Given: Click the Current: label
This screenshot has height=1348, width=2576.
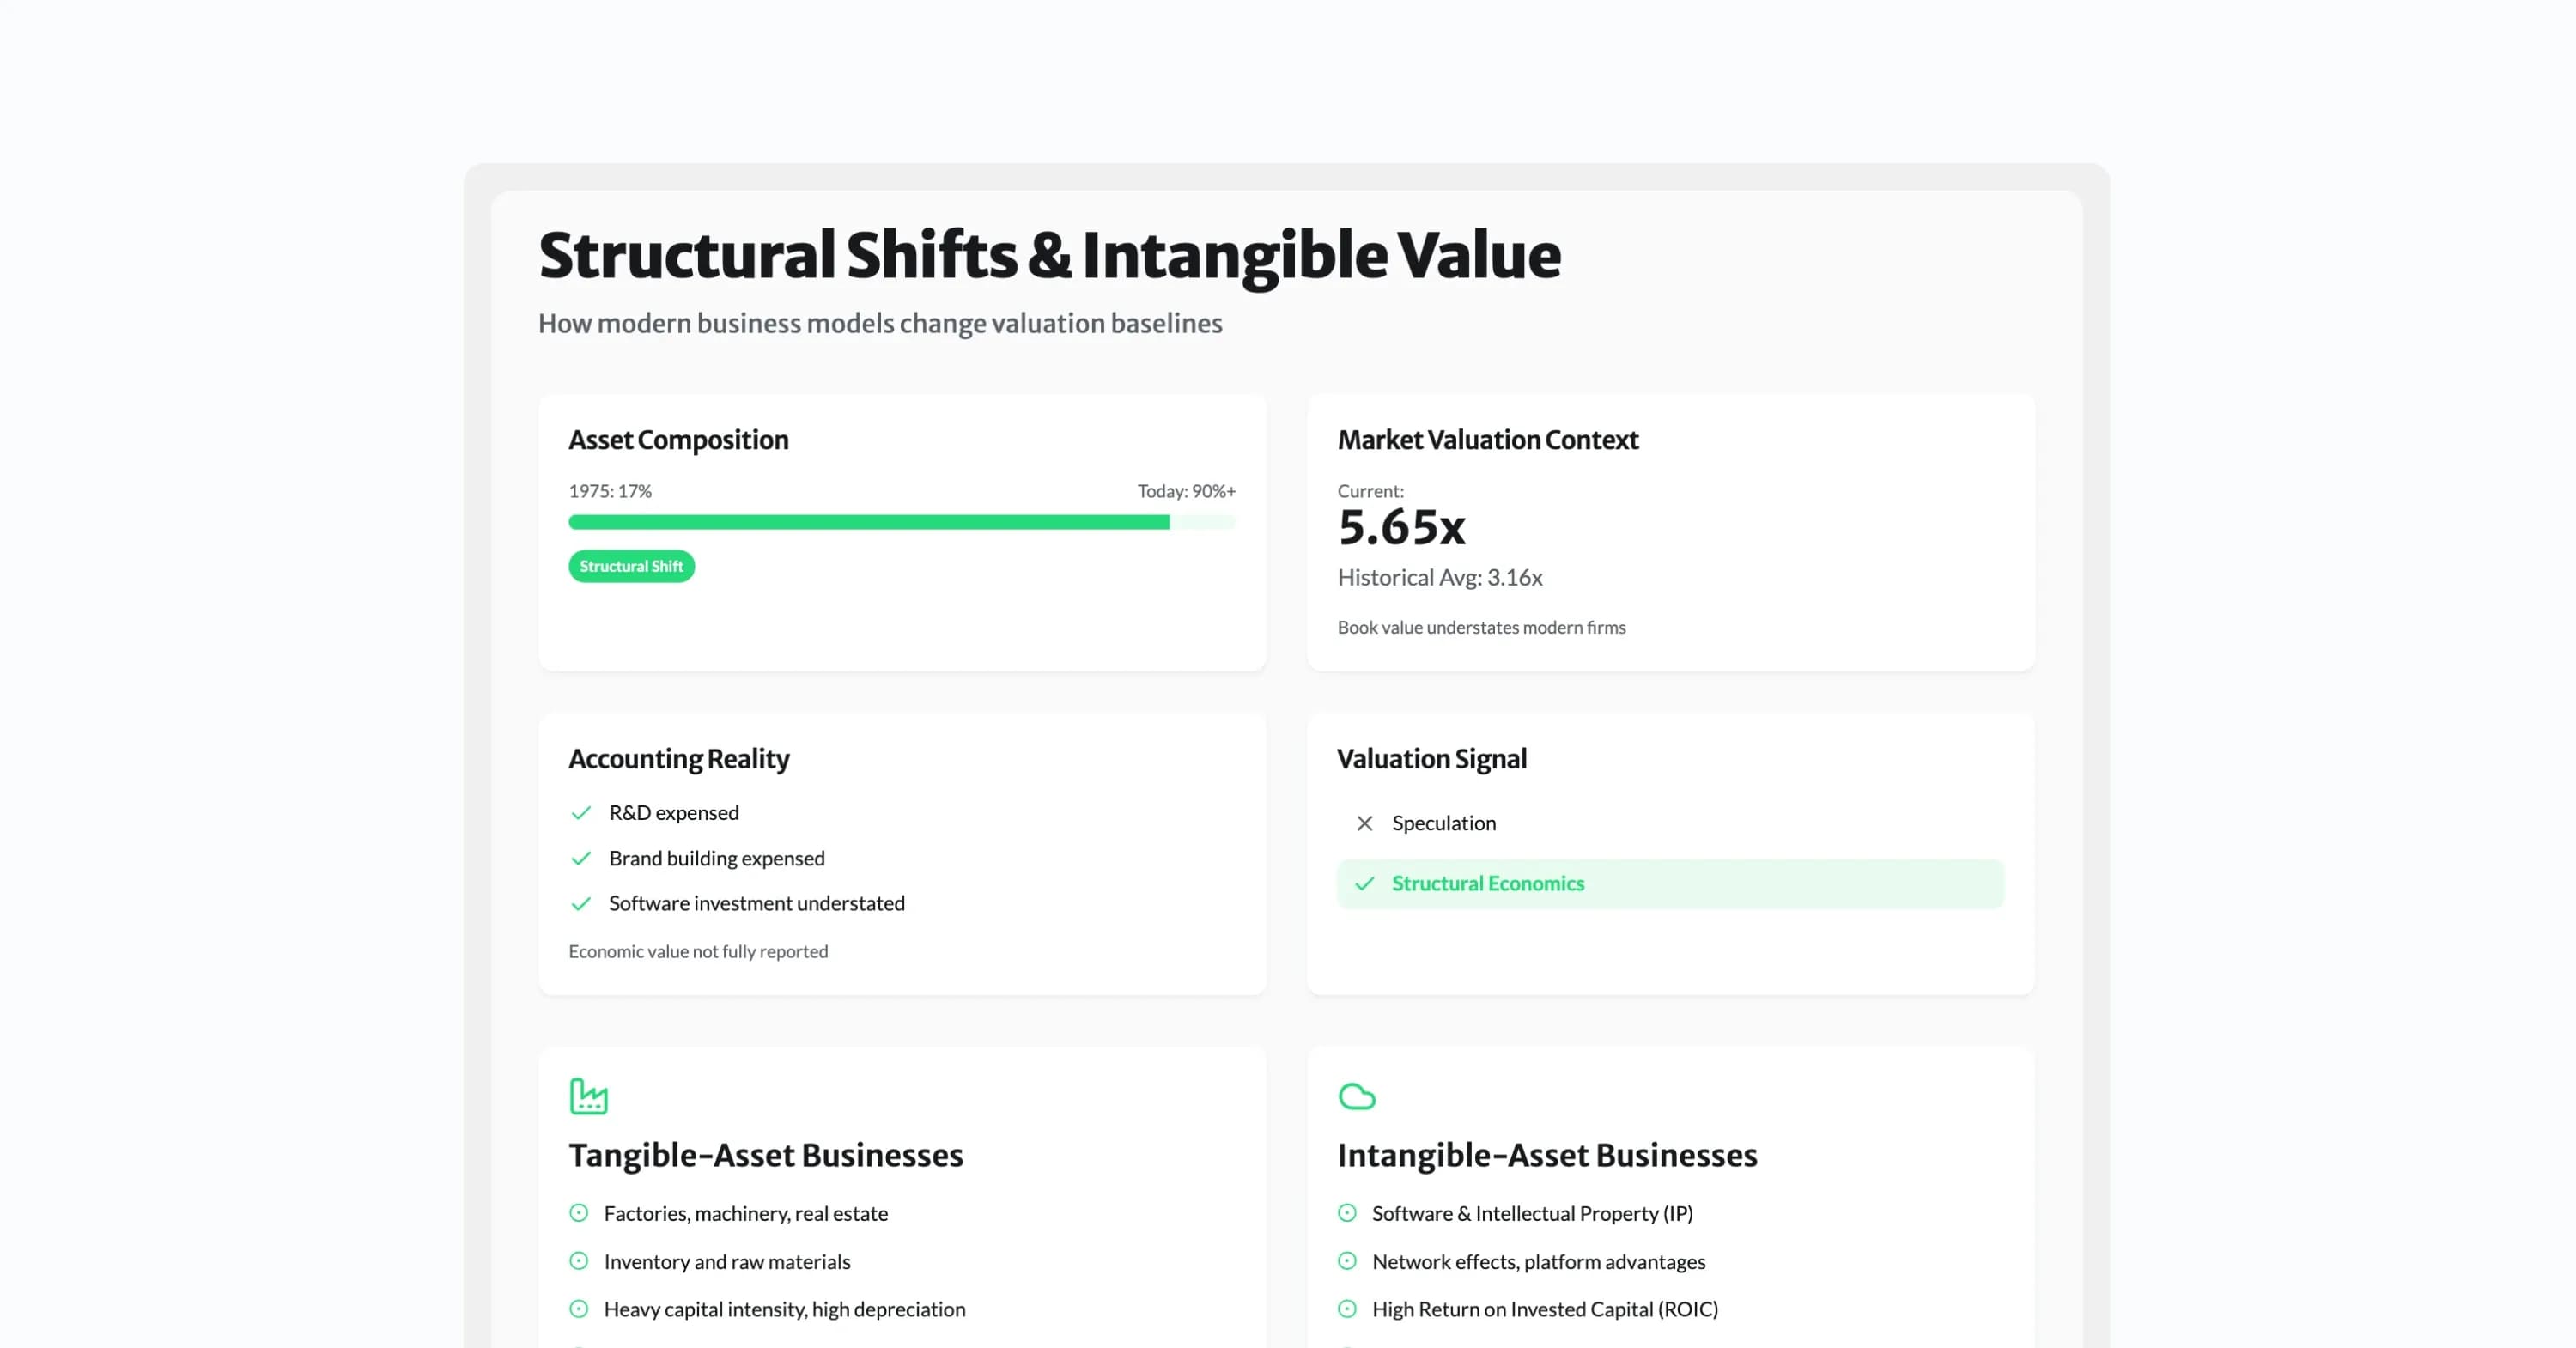Looking at the screenshot, I should (x=1370, y=491).
